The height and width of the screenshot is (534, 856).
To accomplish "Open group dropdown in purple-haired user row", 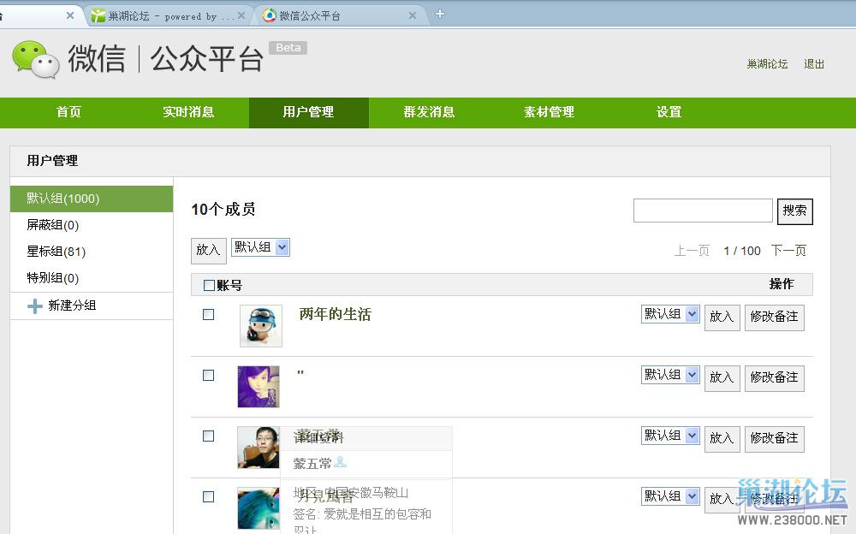I will [670, 375].
